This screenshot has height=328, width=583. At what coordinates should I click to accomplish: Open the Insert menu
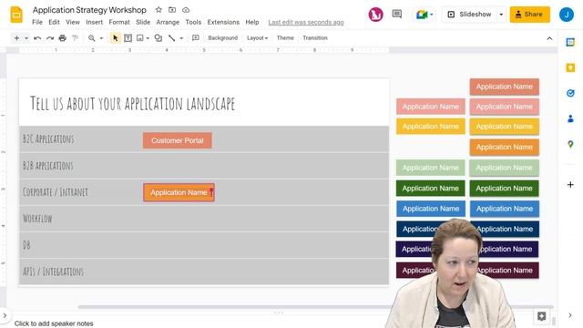(x=94, y=22)
